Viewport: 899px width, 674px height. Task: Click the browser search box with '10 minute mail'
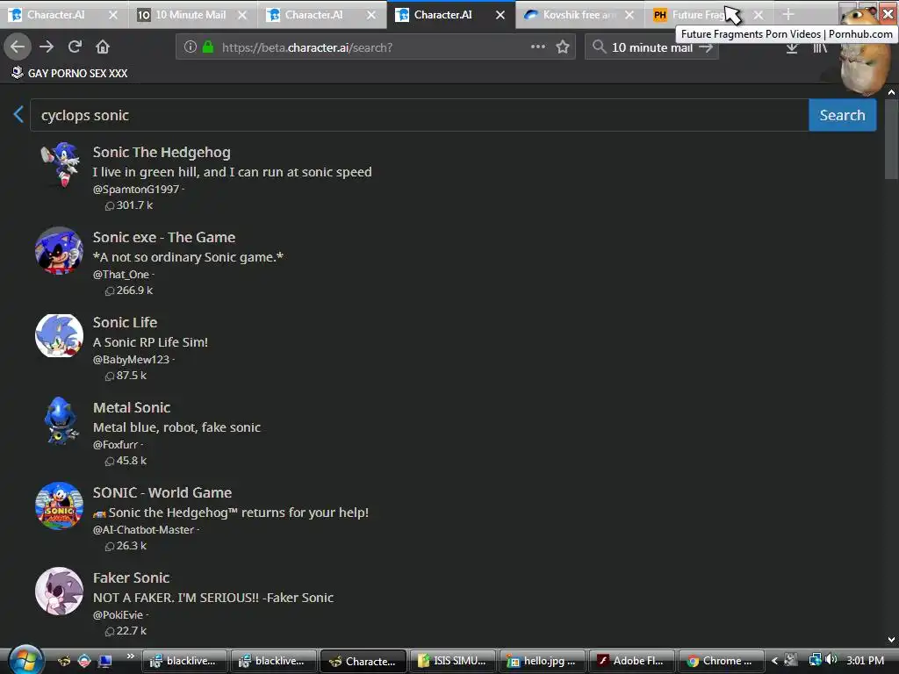(652, 47)
